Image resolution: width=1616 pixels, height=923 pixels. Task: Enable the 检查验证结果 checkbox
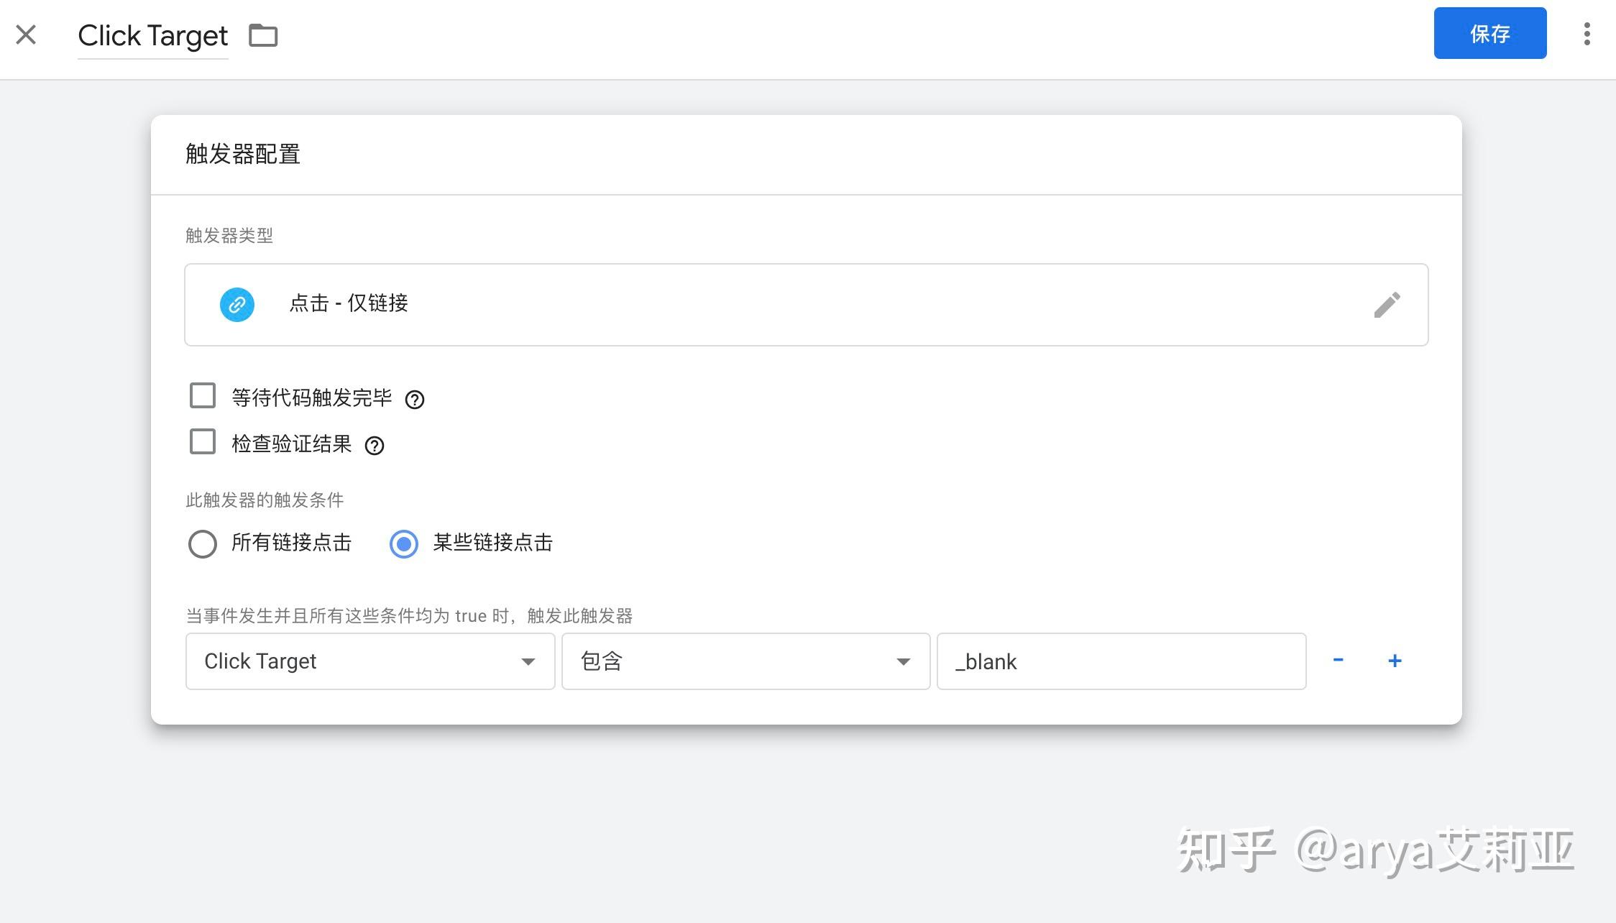203,441
